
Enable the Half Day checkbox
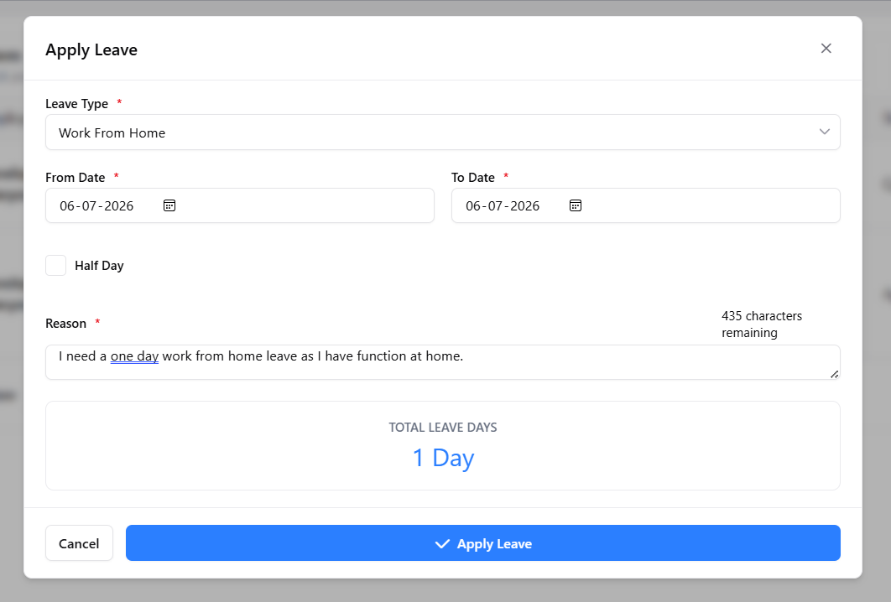pos(55,265)
